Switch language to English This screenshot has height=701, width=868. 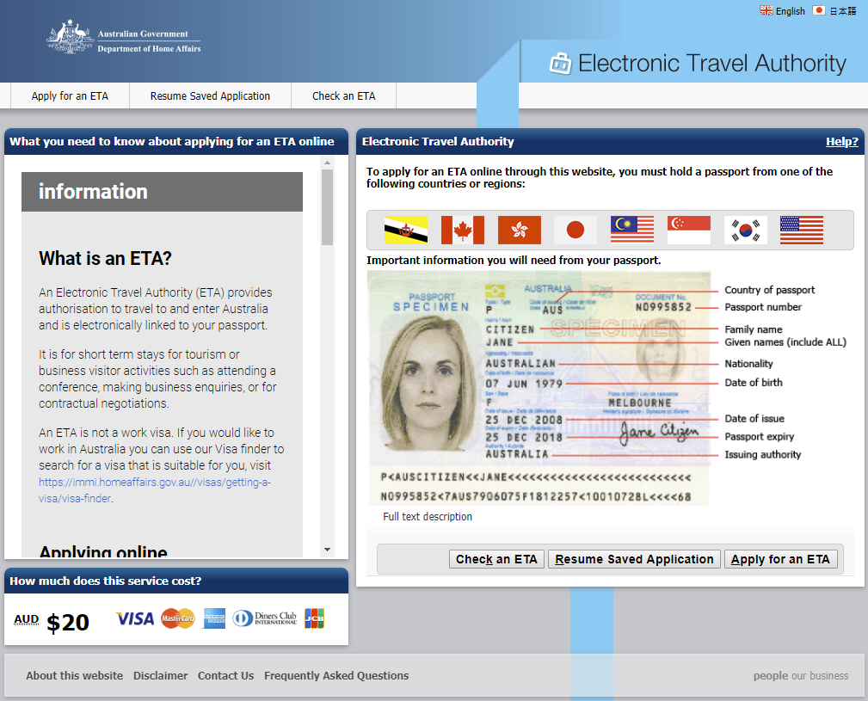point(790,11)
